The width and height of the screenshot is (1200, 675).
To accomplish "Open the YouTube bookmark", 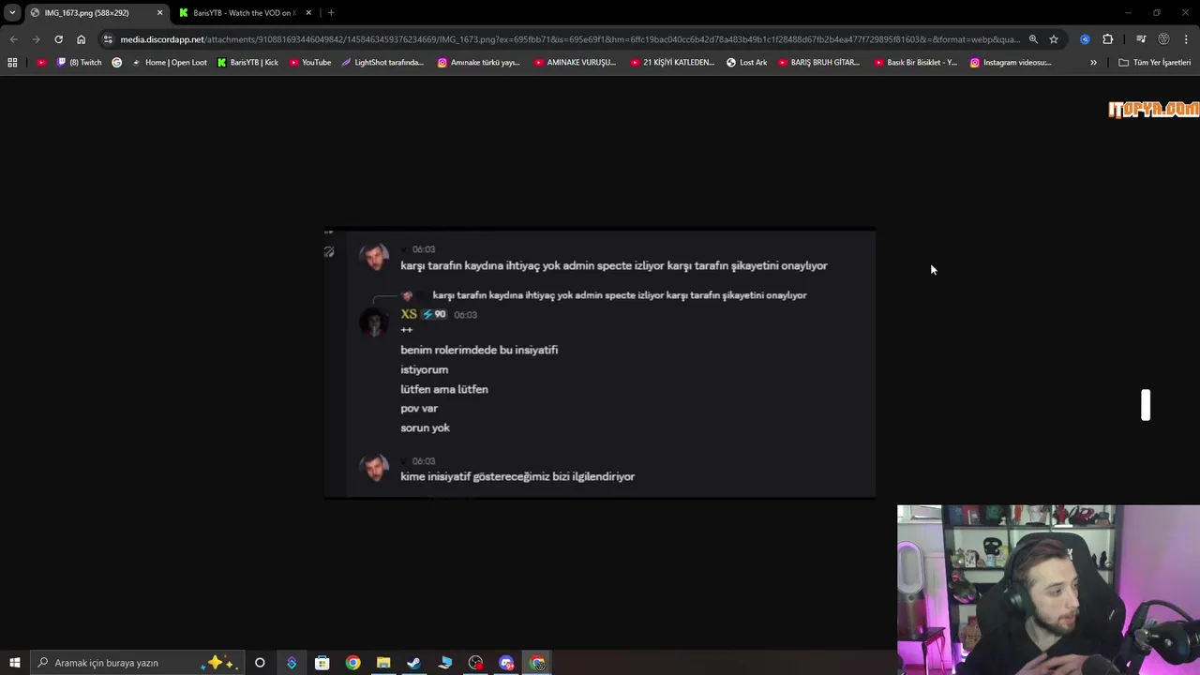I will (x=310, y=63).
